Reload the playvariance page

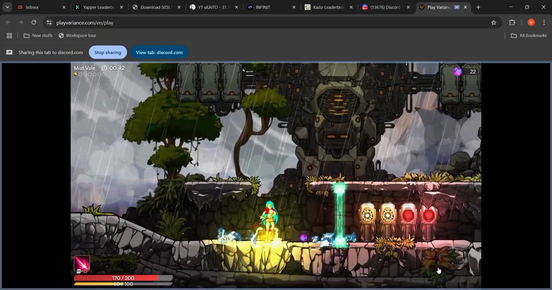click(x=34, y=23)
